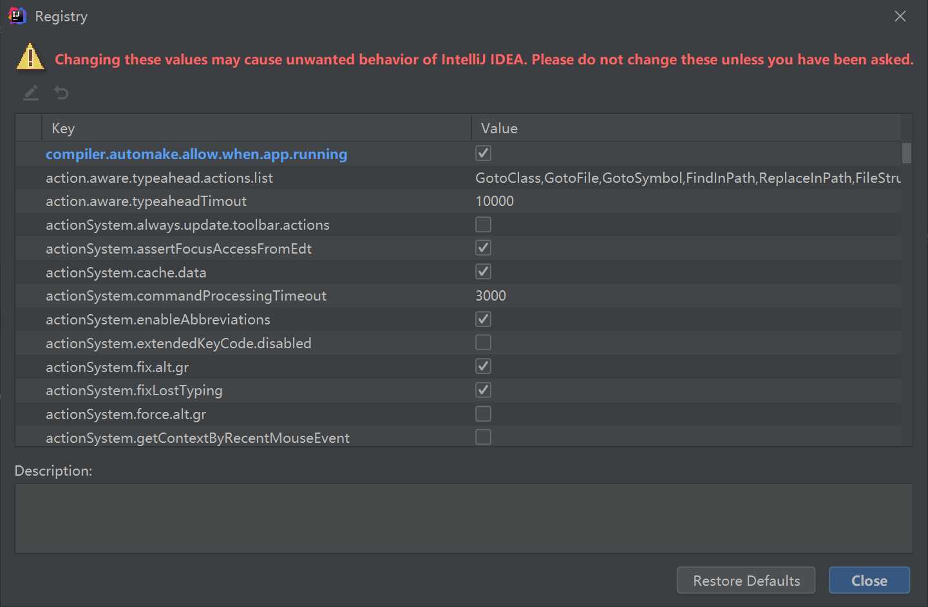
Task: Sort by the Key column header
Action: (256, 128)
